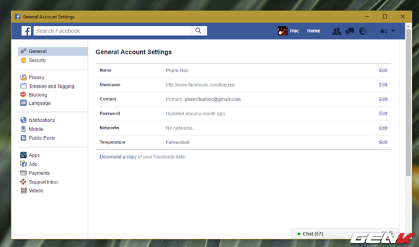This screenshot has height=247, width=419.
Task: Switch to Language settings
Action: (x=39, y=103)
